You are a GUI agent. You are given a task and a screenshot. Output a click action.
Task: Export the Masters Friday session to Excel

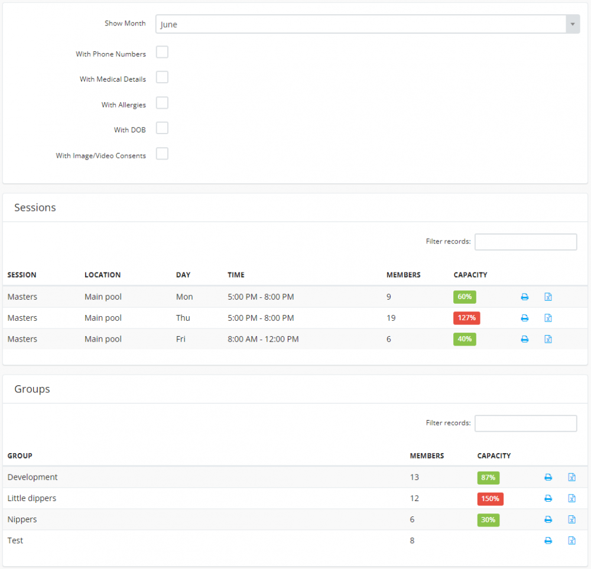click(x=548, y=339)
